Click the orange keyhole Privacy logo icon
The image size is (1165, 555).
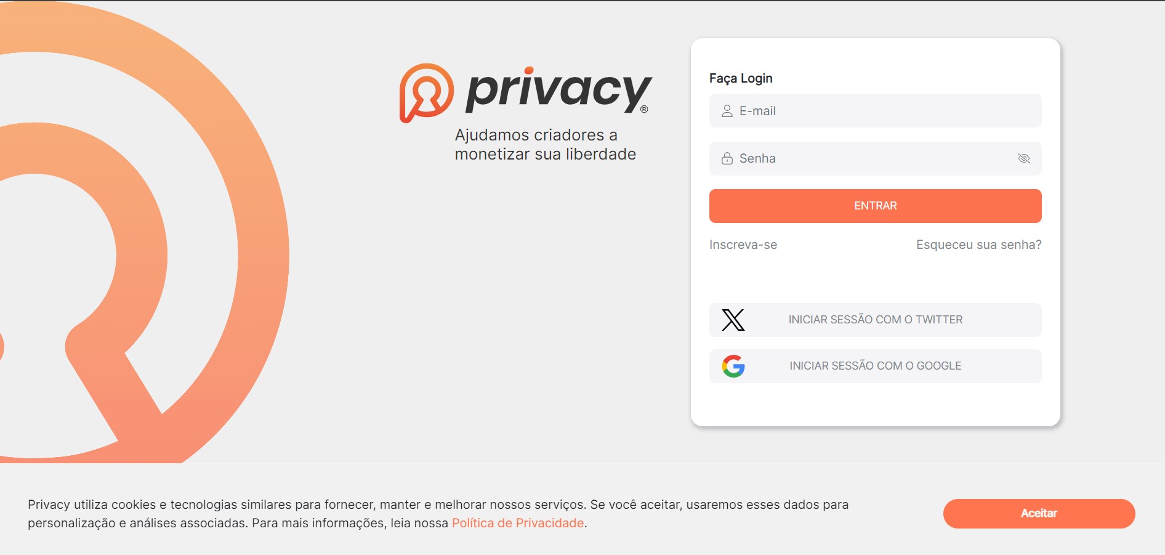(x=426, y=92)
